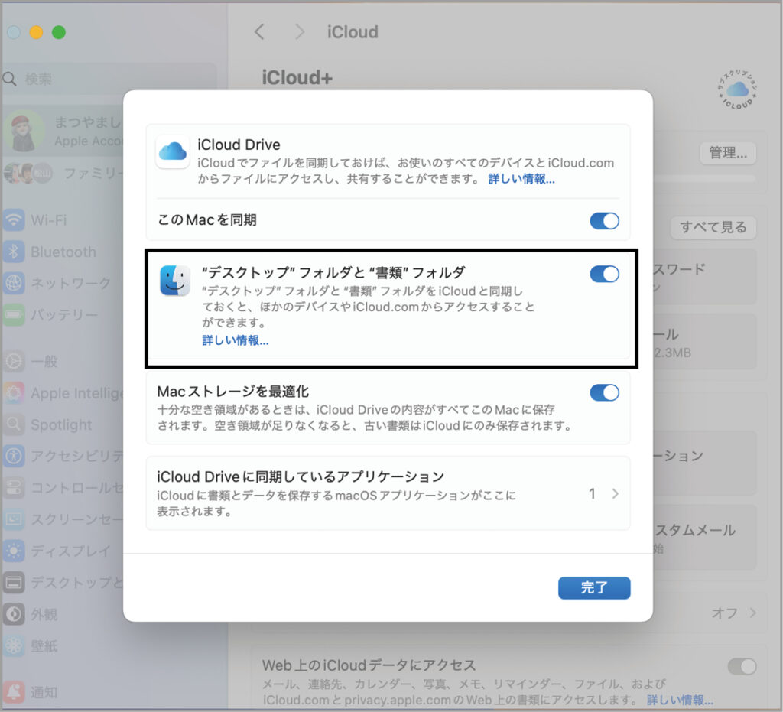Image resolution: width=783 pixels, height=712 pixels.
Task: Toggle Web上のiCloudデータにアクセス switch
Action: (x=742, y=666)
